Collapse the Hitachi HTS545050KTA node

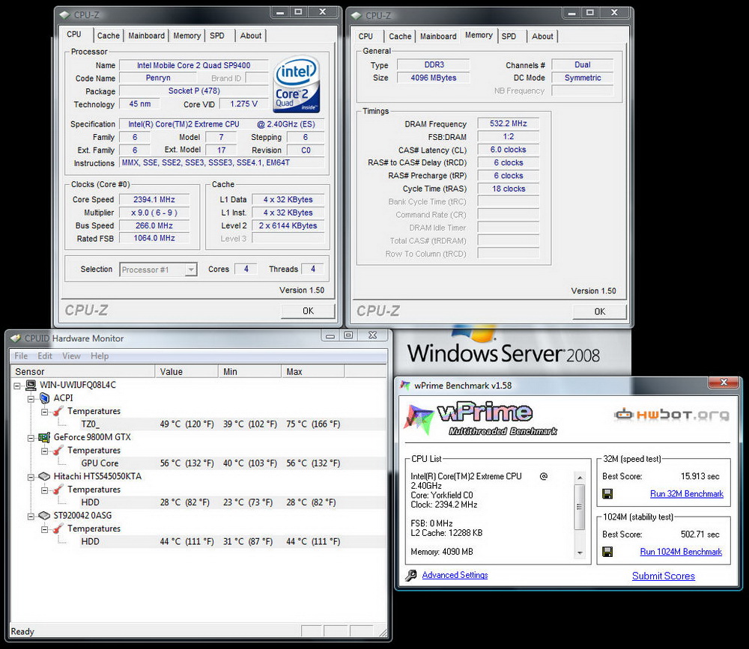[31, 477]
